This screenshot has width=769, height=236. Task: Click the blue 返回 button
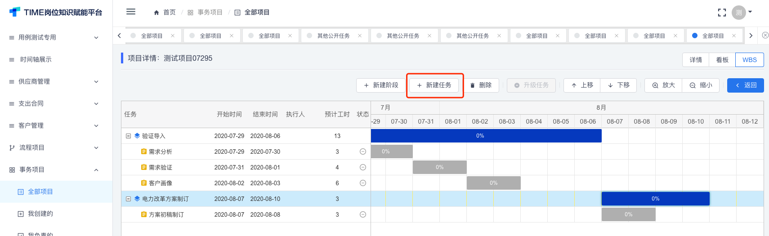pyautogui.click(x=745, y=85)
